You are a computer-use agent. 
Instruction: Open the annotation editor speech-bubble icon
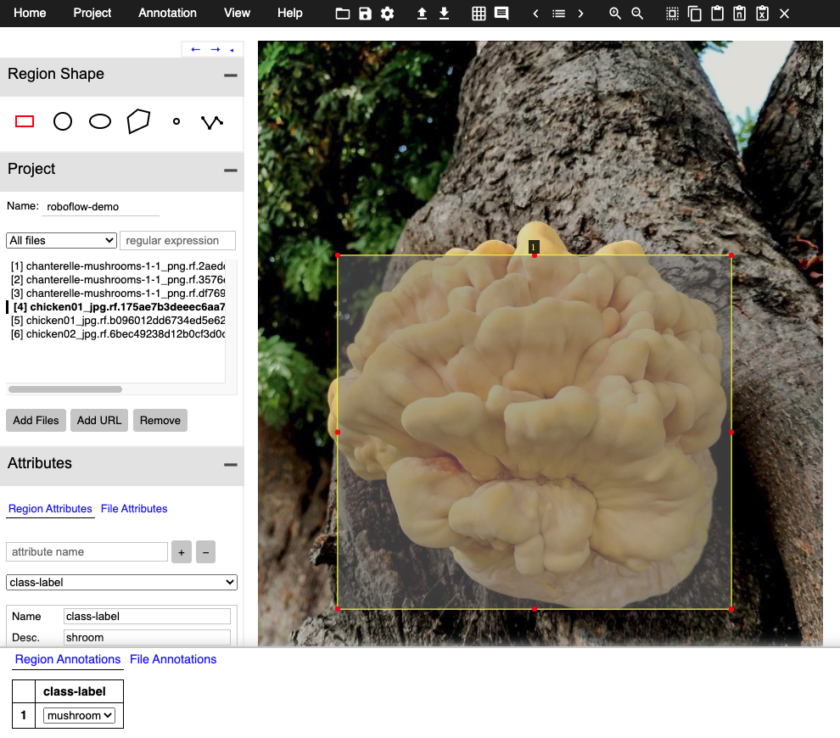501,14
